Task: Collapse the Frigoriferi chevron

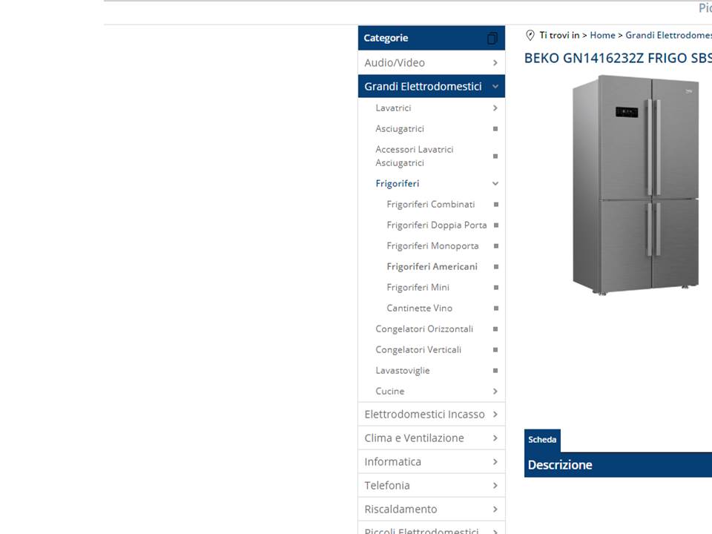Action: tap(495, 183)
